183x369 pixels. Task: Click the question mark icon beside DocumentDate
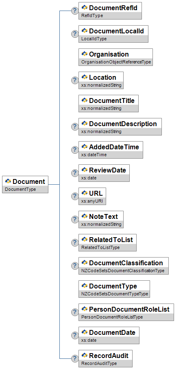point(75,335)
